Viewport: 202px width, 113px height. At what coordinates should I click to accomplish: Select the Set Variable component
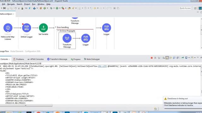(x=44, y=28)
